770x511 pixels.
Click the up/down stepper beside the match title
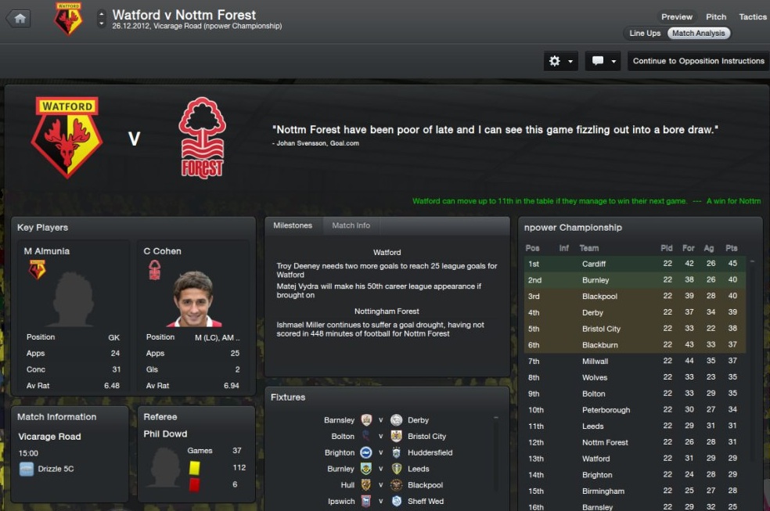click(x=101, y=19)
